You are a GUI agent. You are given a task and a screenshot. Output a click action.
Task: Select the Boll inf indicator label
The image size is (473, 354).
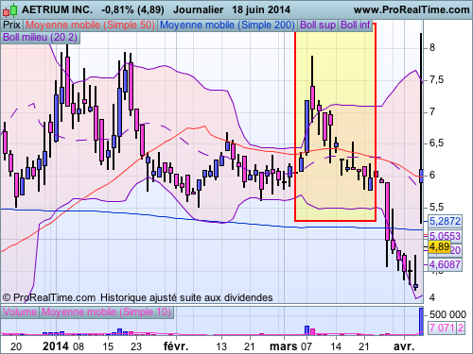pyautogui.click(x=356, y=25)
